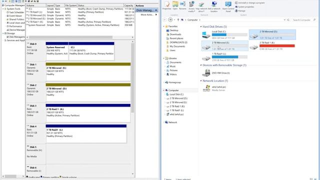This screenshot has height=180, width=320.
Task: Collapse the Hard Disk Drives section
Action: coord(201,26)
